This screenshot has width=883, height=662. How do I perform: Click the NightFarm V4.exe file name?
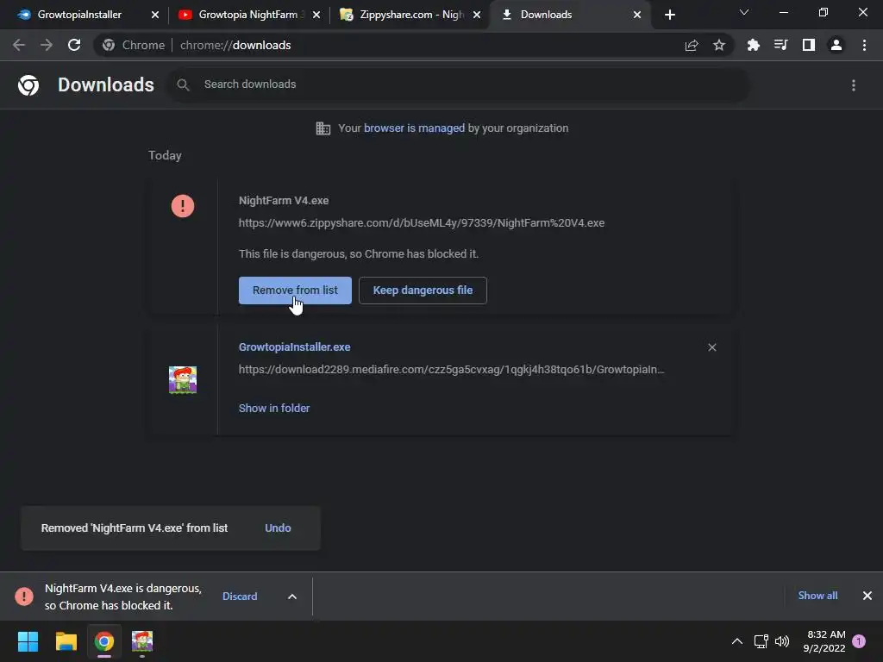tap(284, 200)
